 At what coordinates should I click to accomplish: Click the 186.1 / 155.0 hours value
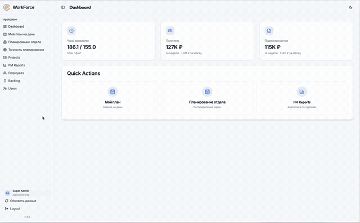click(x=81, y=47)
